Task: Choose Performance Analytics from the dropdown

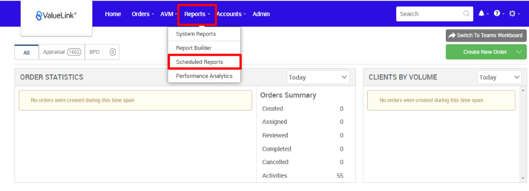Action: click(x=204, y=76)
